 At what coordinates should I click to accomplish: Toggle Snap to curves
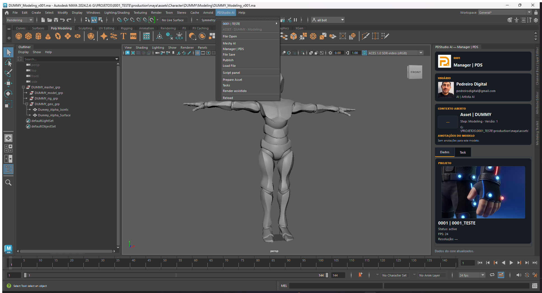(x=126, y=20)
